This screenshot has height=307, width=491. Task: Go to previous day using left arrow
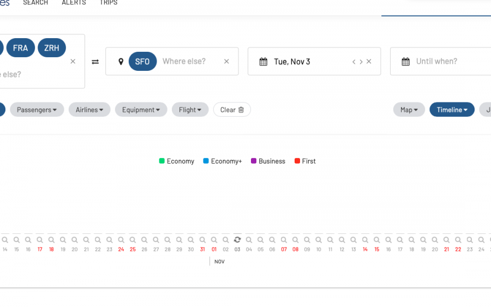[x=354, y=62]
